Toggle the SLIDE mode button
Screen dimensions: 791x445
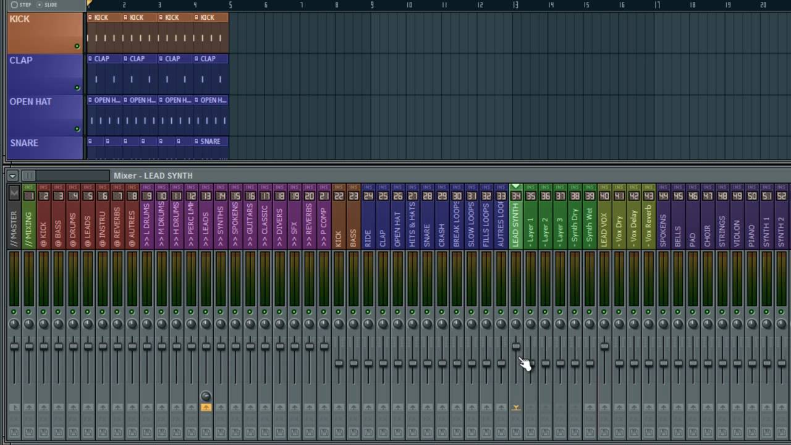tap(48, 5)
